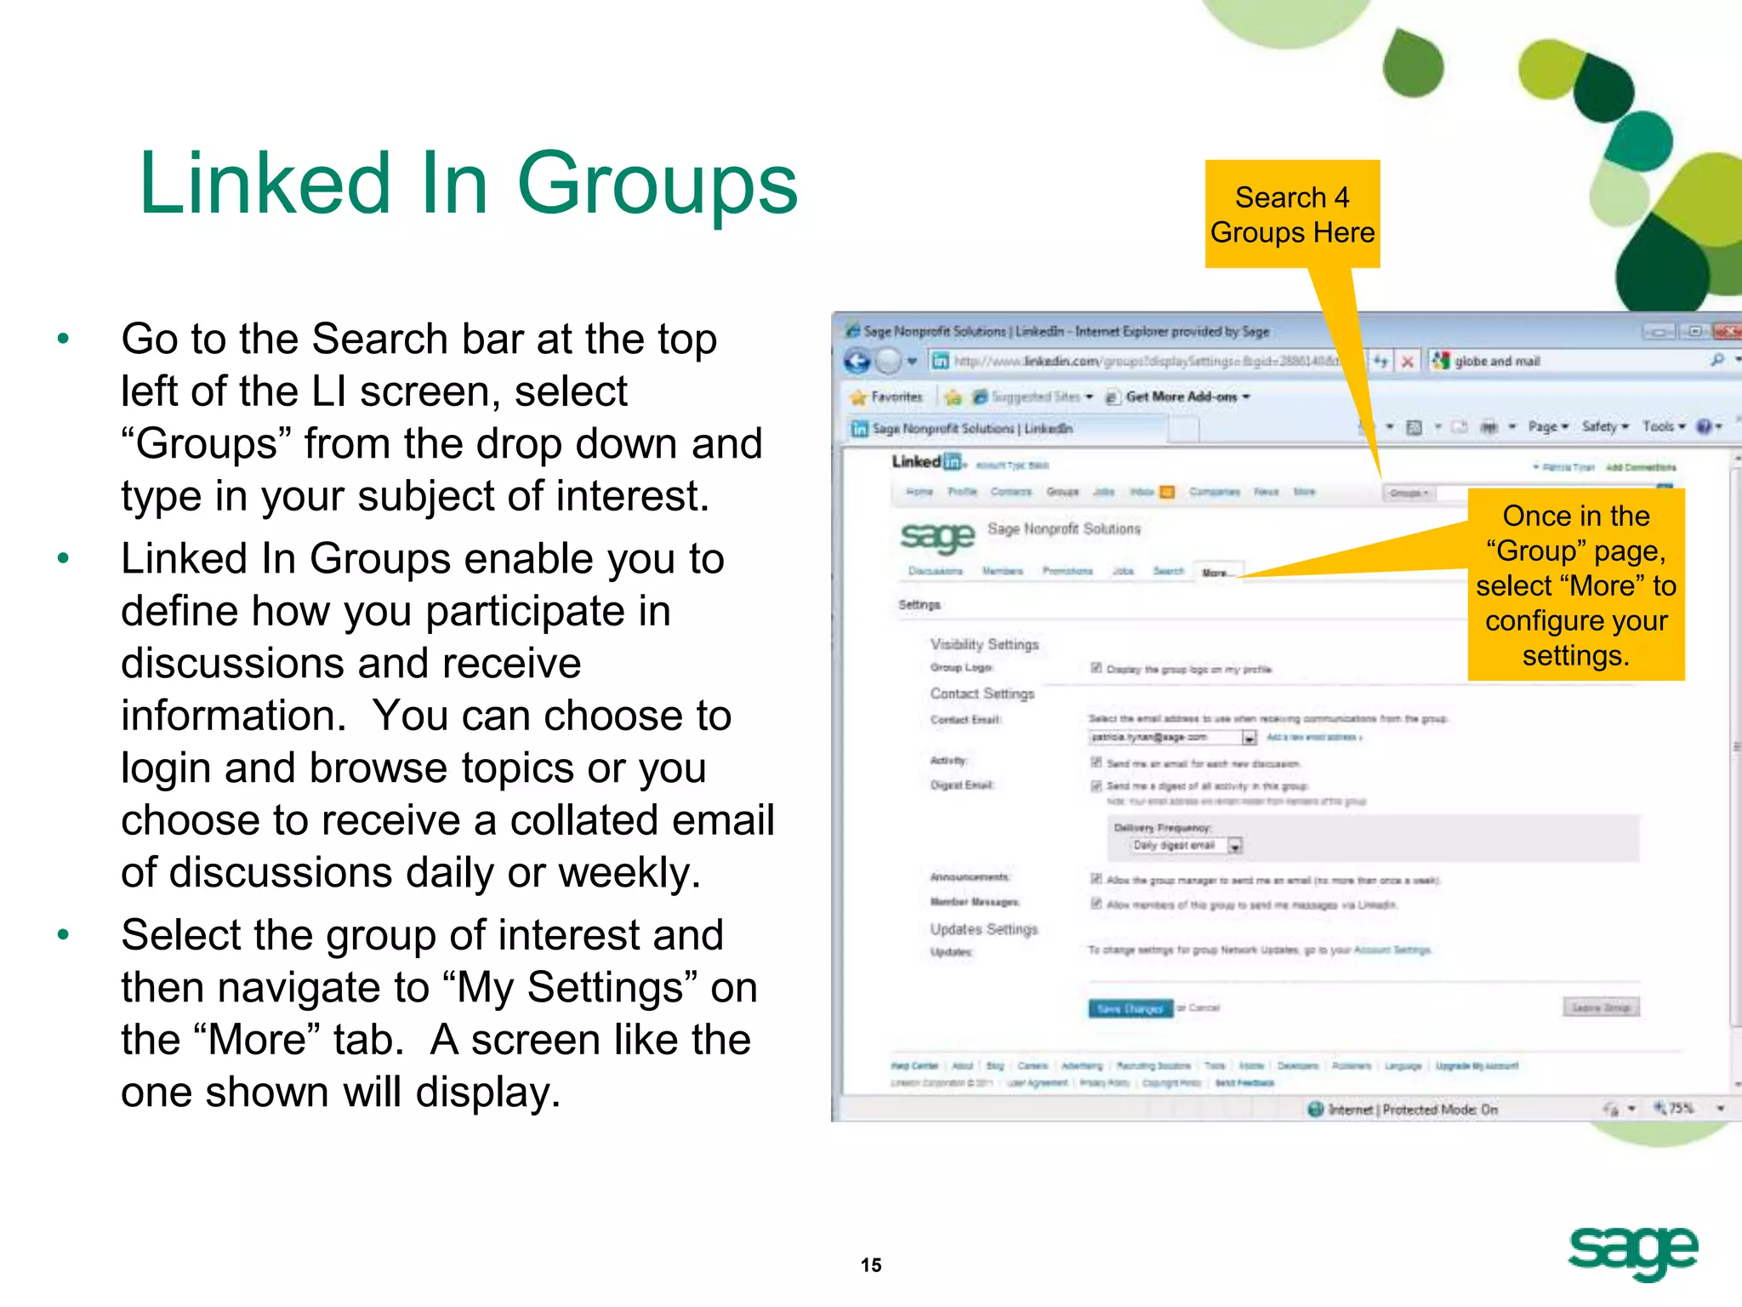Toggle 'Display the group logo on my profile'
This screenshot has height=1307, width=1742.
(x=1096, y=668)
